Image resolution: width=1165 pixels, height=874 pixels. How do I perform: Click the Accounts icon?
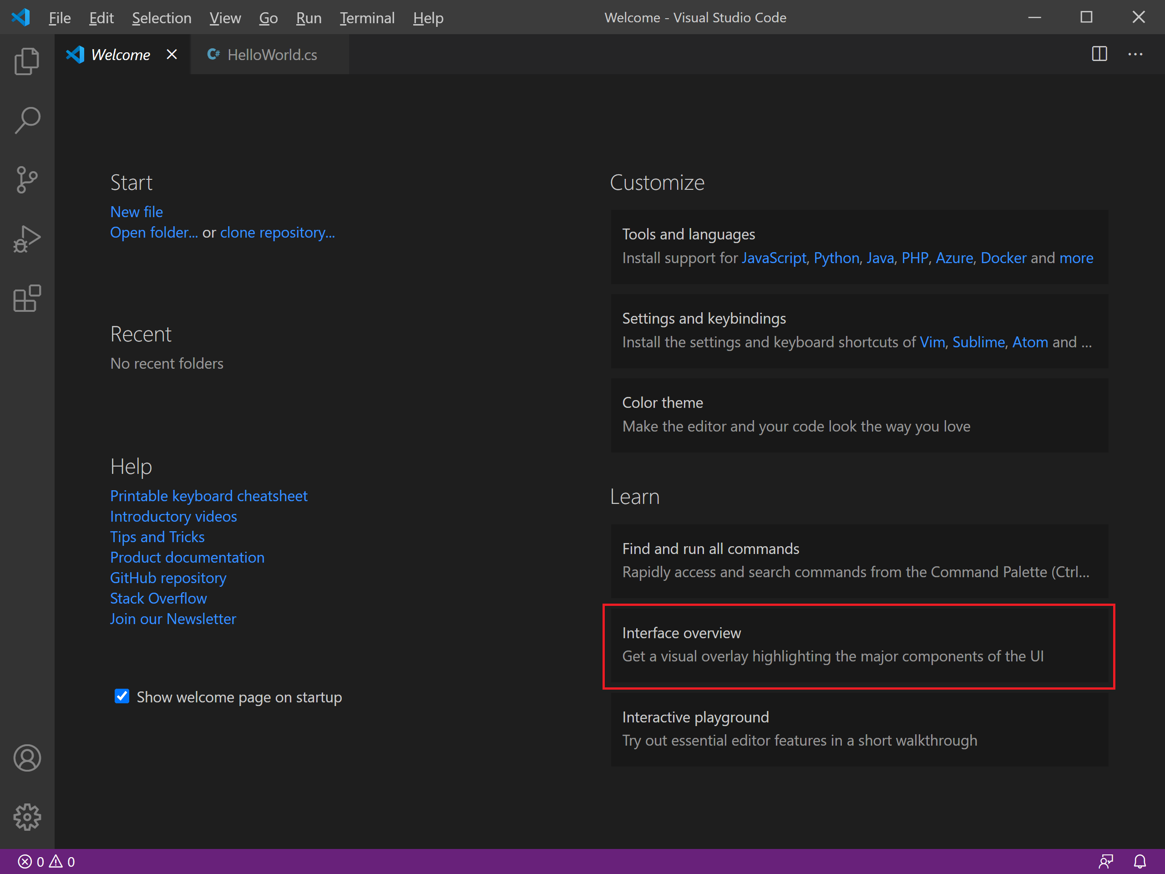pyautogui.click(x=27, y=757)
